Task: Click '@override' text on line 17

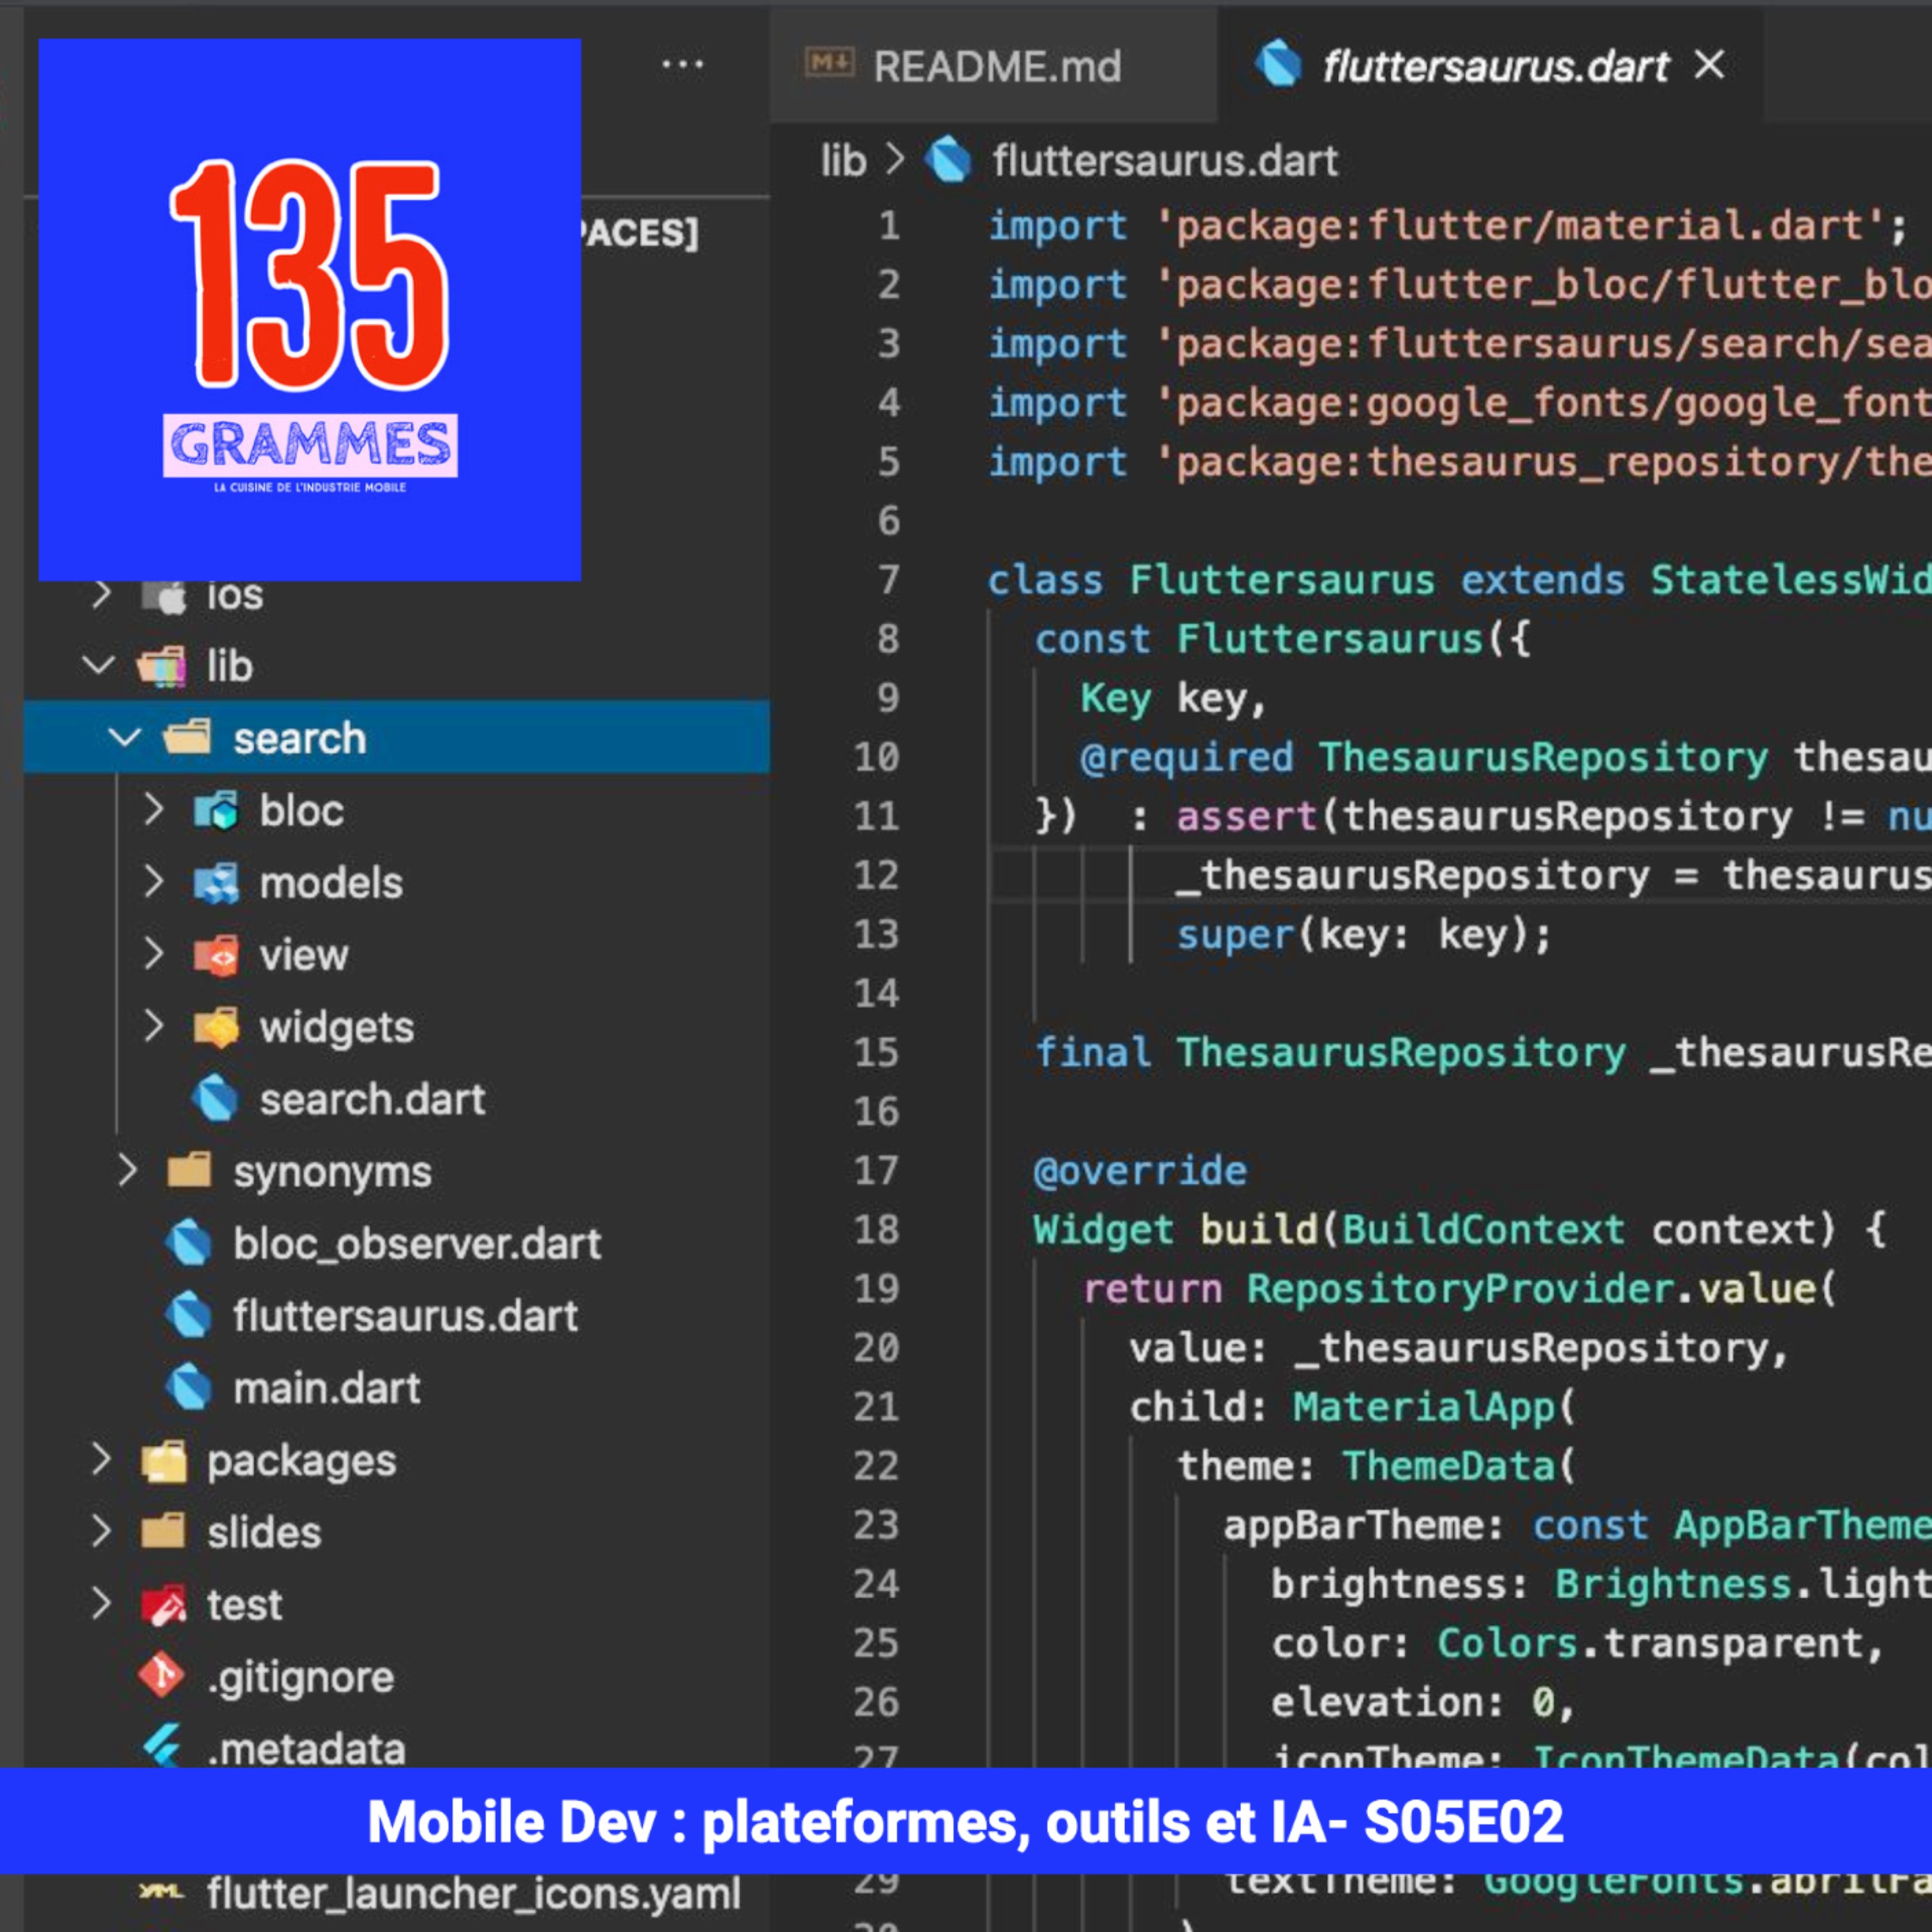Action: [1140, 1170]
